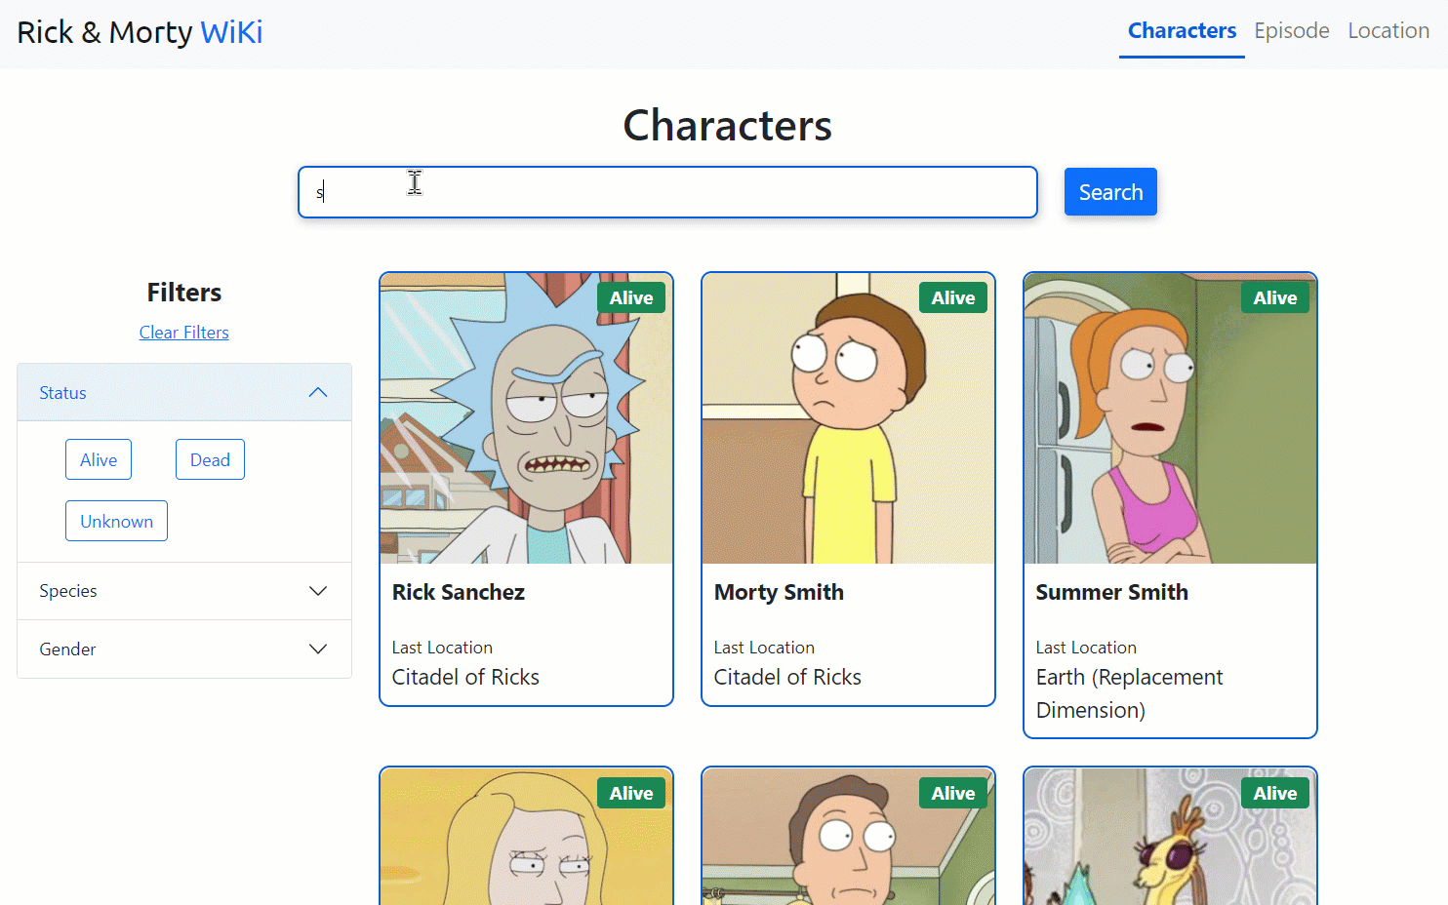Viewport: 1448px width, 905px height.
Task: Click the Clear Filters link
Action: [183, 333]
